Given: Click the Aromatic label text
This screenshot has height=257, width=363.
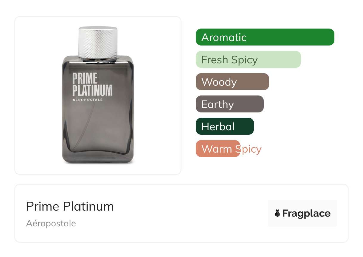Looking at the screenshot, I should tap(224, 37).
